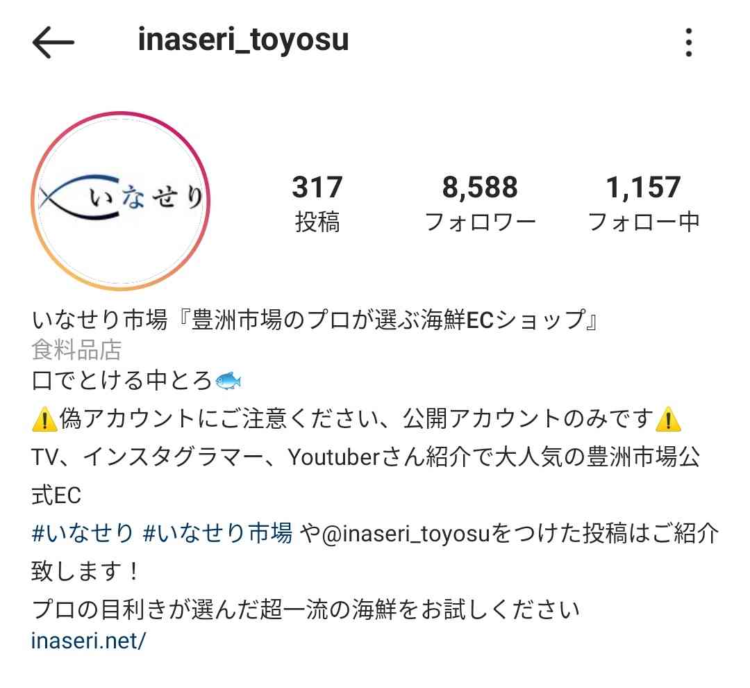This screenshot has height=688, width=750.
Task: Open the 8,588 フォロワー followers list
Action: coord(480,203)
